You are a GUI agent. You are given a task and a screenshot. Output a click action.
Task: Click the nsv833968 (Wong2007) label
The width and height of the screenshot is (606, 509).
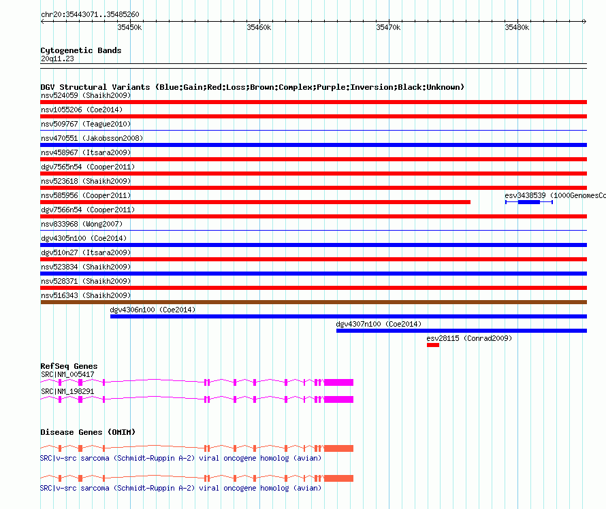(82, 224)
